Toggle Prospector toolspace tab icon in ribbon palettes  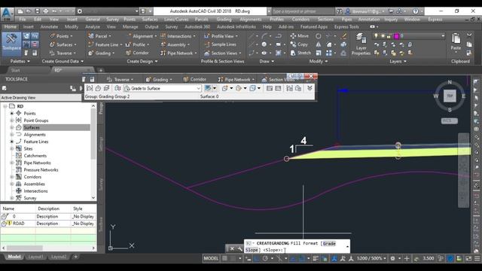point(26,36)
